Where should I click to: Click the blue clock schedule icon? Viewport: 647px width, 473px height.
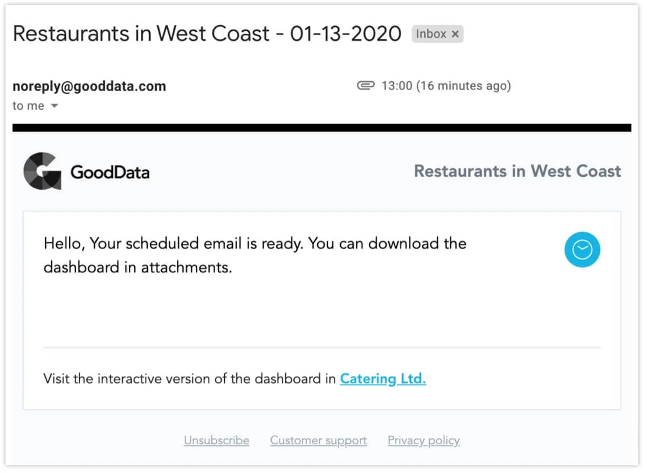click(x=582, y=250)
